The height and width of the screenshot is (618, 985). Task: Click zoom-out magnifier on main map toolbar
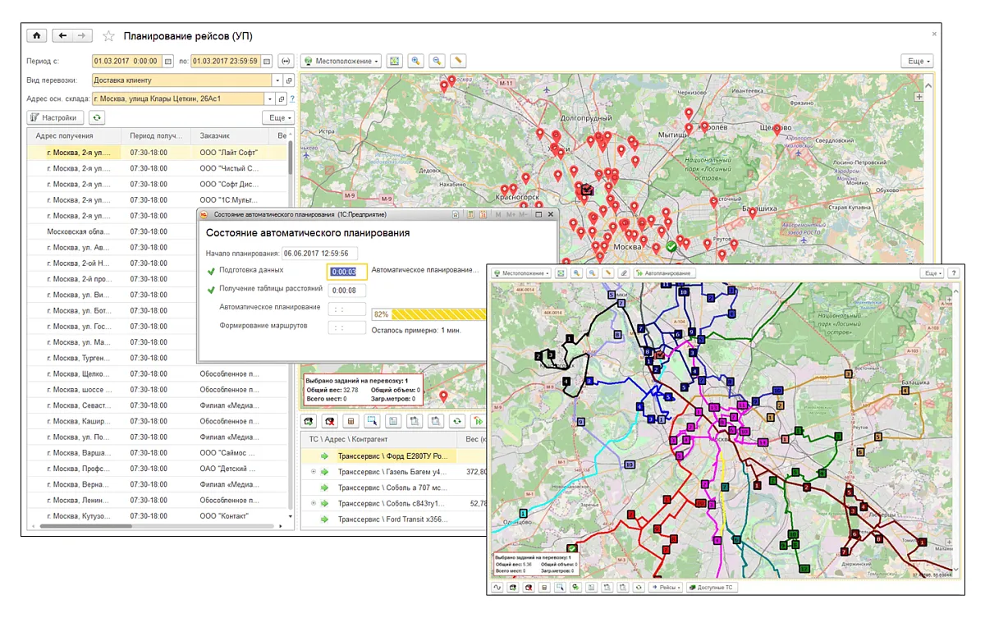437,61
